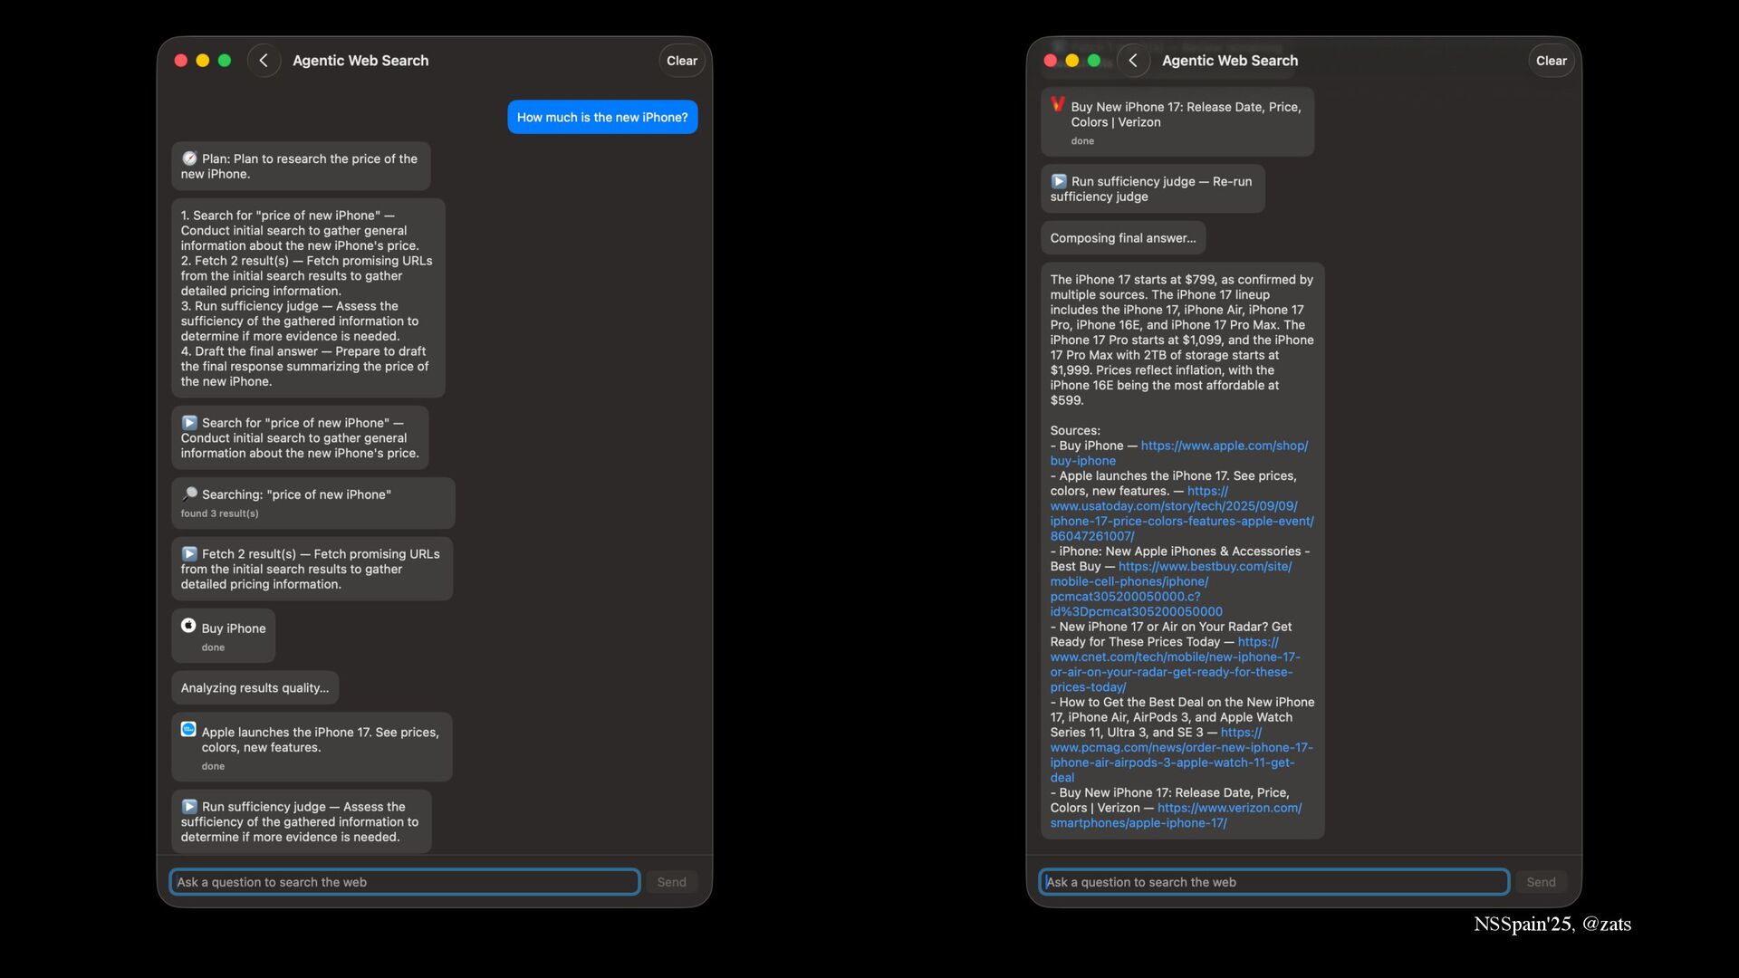Focus the left window's search question field

tap(404, 882)
